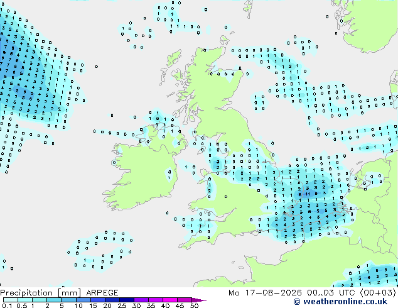The image size is (398, 308).
Task: Click the 40–45 mm magenta legend swatch
Action: [170, 300]
